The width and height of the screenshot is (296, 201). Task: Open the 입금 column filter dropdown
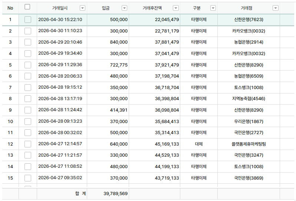point(124,8)
